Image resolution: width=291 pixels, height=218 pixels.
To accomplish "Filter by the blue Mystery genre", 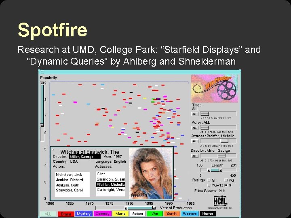I will [x=84, y=214].
